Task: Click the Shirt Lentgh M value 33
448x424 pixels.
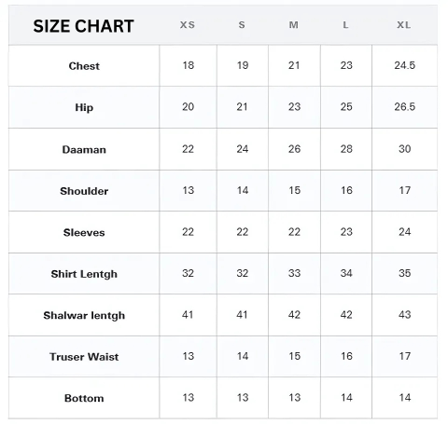Action: point(294,273)
